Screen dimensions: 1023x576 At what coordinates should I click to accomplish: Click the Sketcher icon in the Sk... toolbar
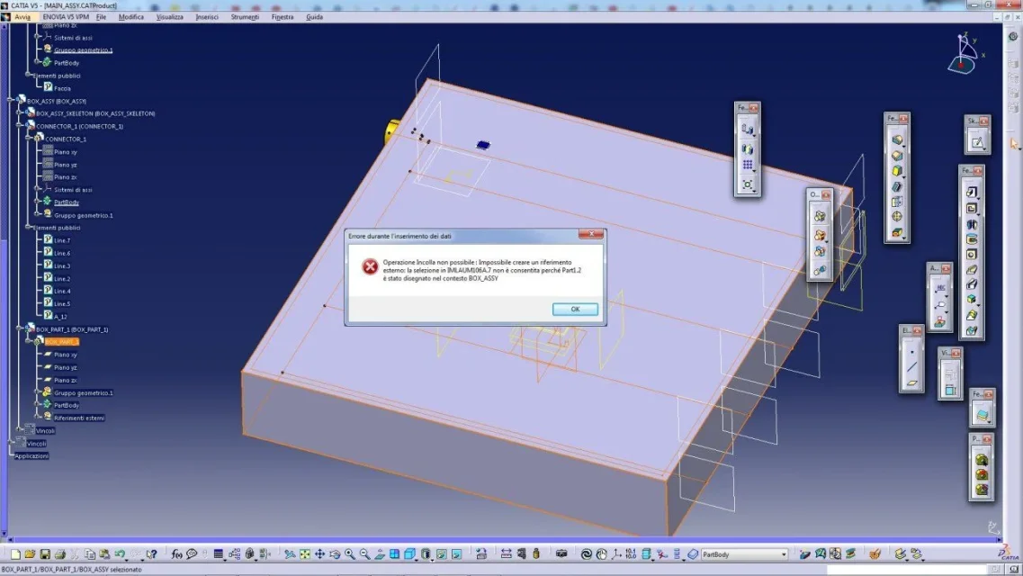pyautogui.click(x=977, y=141)
